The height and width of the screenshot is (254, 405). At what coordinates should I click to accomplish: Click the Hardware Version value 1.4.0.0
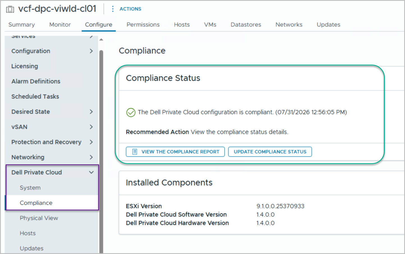pos(266,223)
